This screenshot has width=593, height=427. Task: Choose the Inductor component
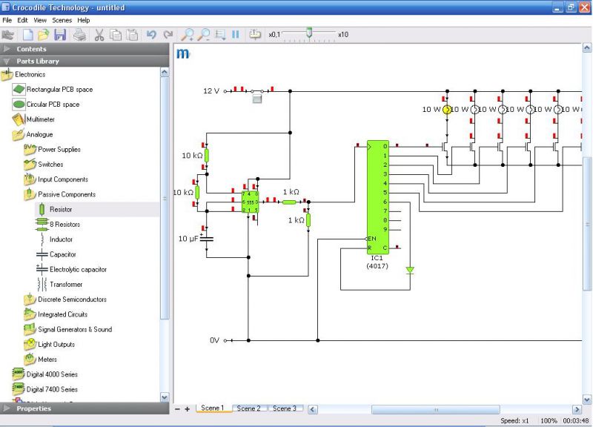(x=55, y=239)
